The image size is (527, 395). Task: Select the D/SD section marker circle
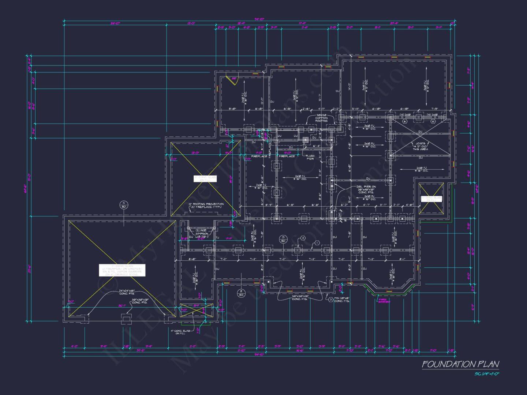point(283,239)
